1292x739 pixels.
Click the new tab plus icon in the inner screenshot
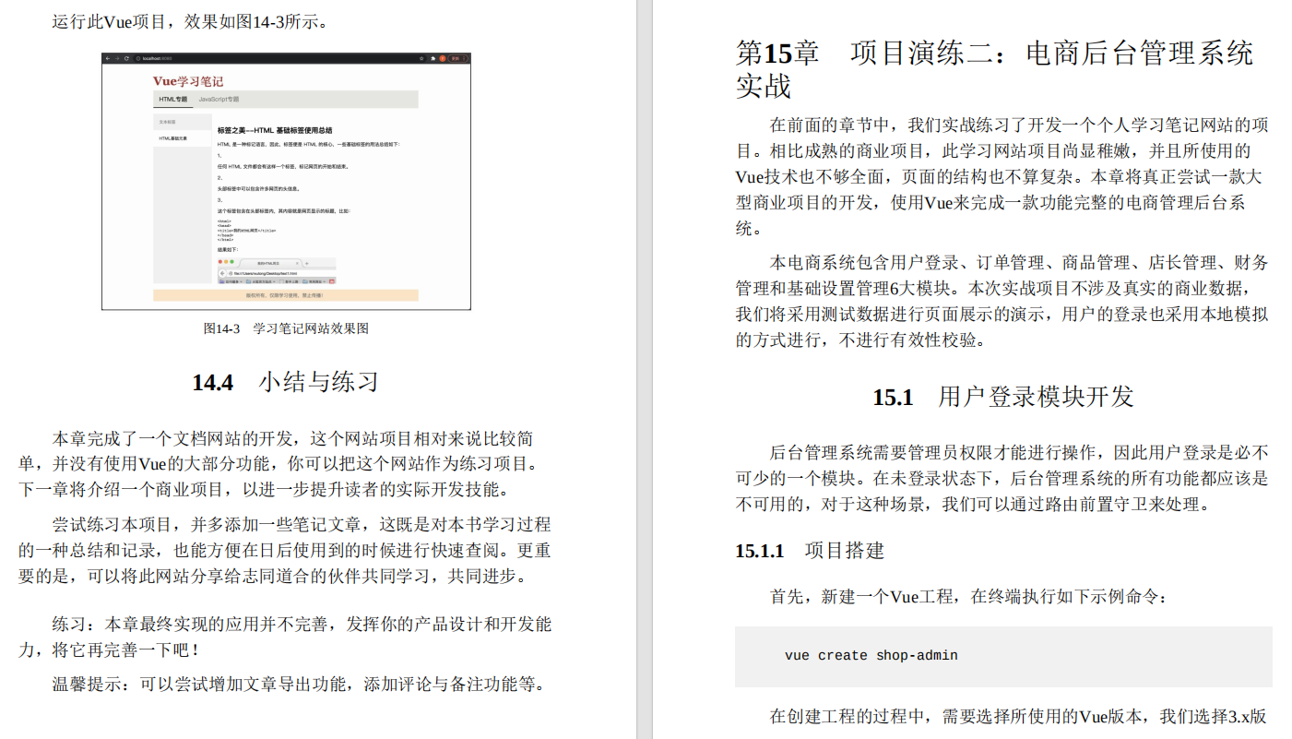(306, 263)
